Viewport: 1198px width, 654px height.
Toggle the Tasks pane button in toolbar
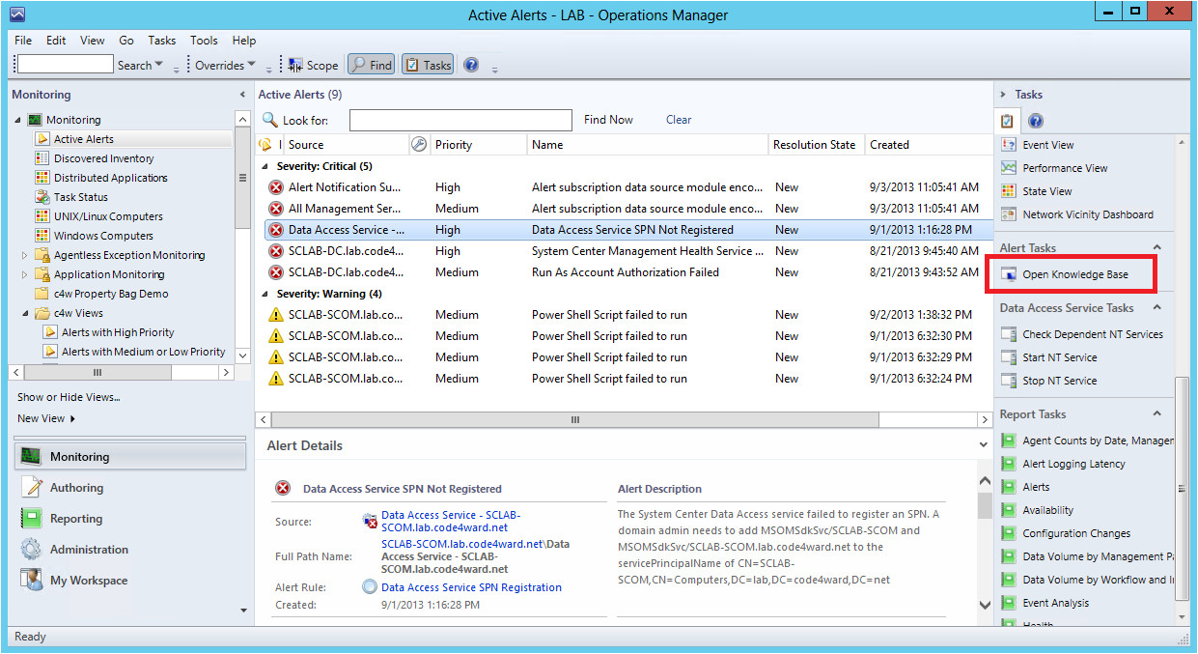tap(428, 65)
